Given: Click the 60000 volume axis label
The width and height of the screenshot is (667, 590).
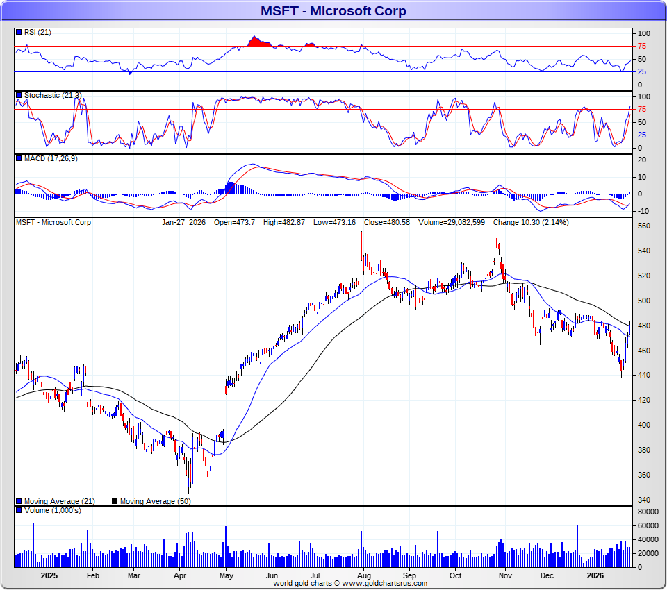Looking at the screenshot, I should click(x=648, y=526).
